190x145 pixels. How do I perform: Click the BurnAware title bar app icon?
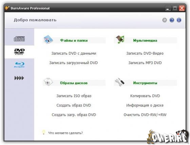7,8
